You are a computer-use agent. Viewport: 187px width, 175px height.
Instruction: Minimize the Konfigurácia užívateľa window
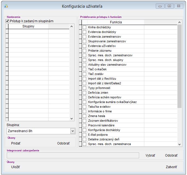(160, 6)
